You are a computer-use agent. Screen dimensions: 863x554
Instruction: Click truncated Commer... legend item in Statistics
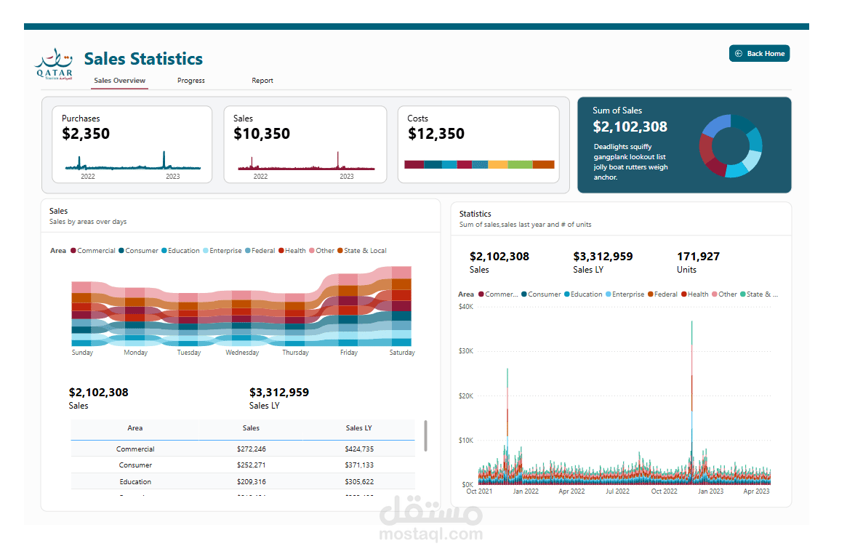498,294
